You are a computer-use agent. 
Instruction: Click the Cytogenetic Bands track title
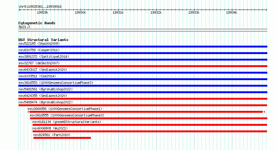37,23
